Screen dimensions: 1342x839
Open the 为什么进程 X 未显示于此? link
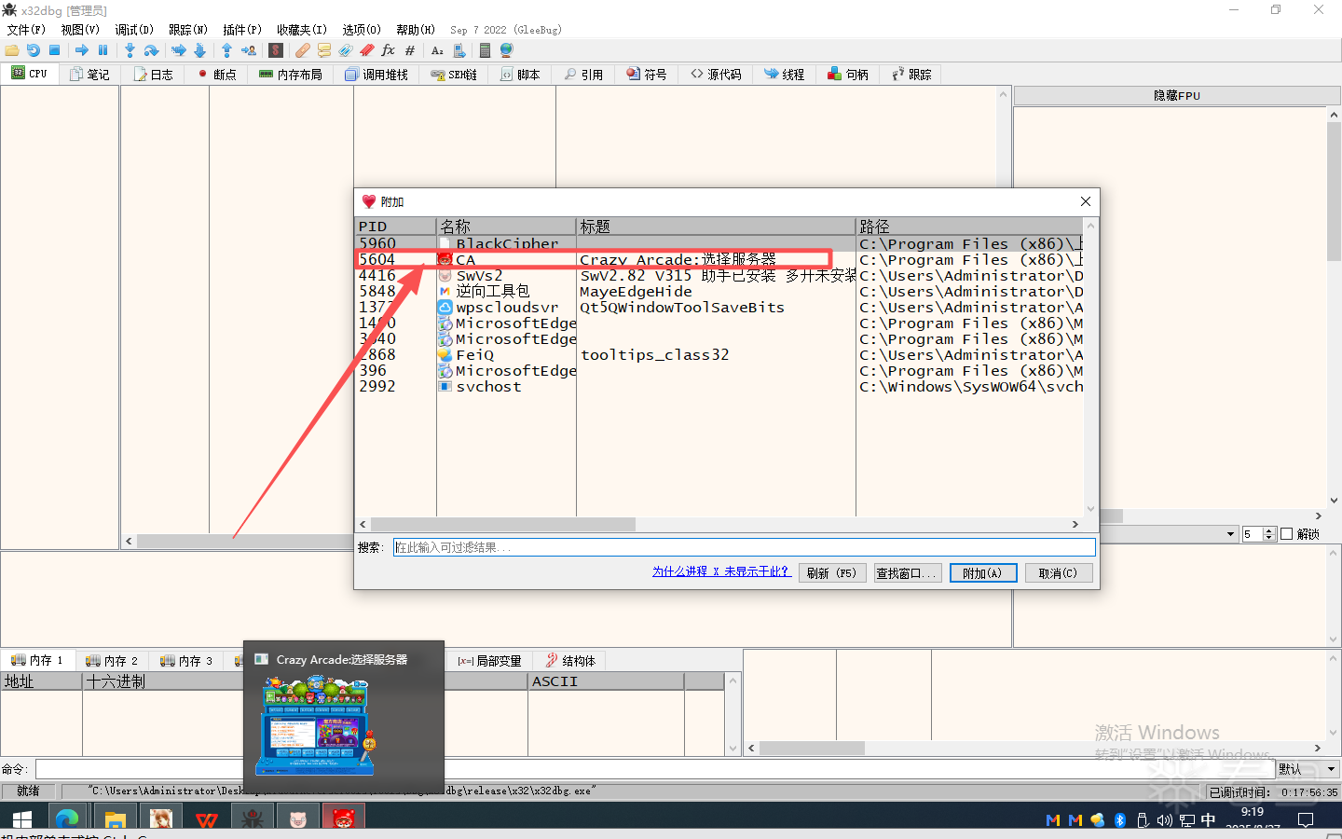point(721,571)
